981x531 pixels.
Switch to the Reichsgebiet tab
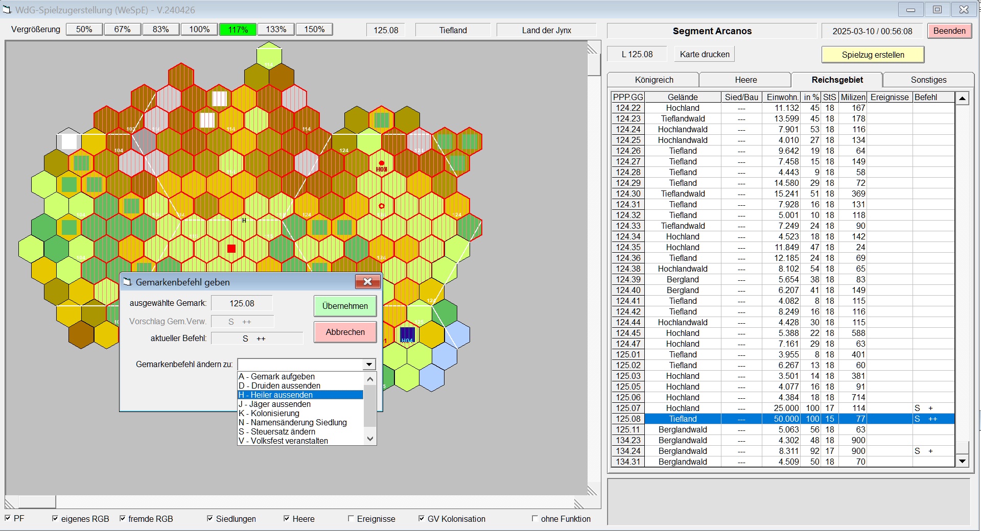click(837, 80)
